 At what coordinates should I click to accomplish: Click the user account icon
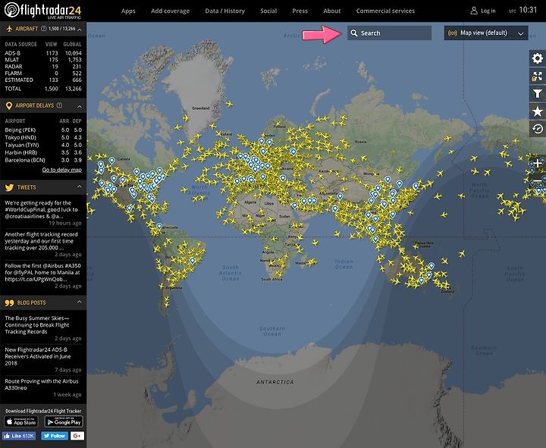tap(473, 11)
